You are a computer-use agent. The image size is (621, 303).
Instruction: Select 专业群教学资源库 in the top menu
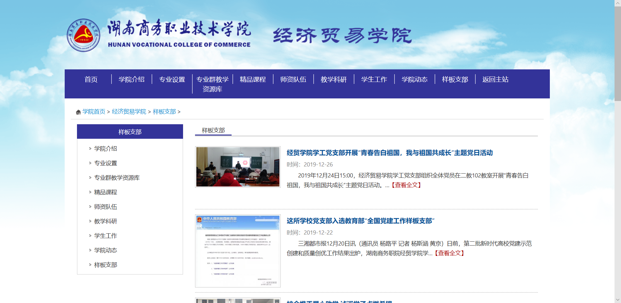212,84
